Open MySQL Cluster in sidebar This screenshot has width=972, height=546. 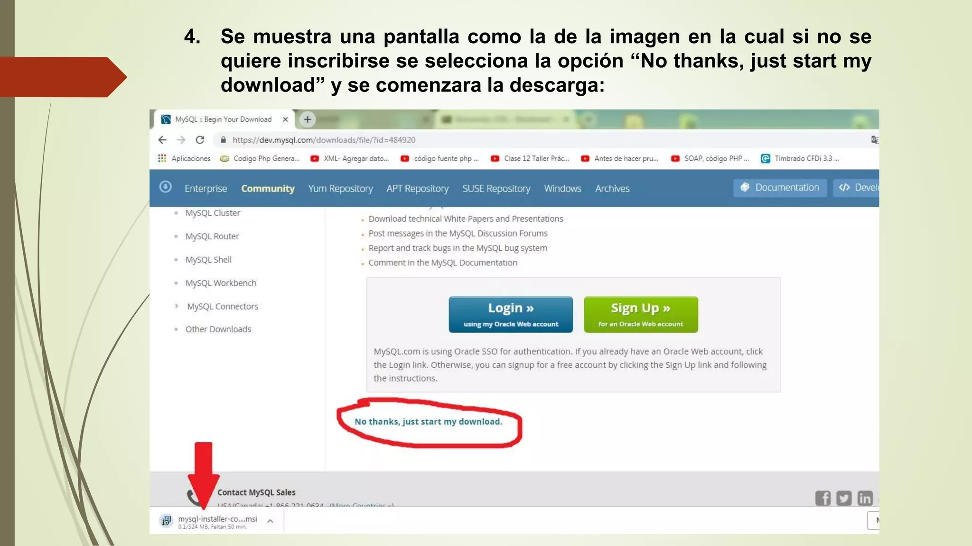pyautogui.click(x=213, y=213)
